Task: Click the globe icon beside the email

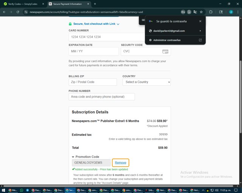Action: [x=150, y=31]
